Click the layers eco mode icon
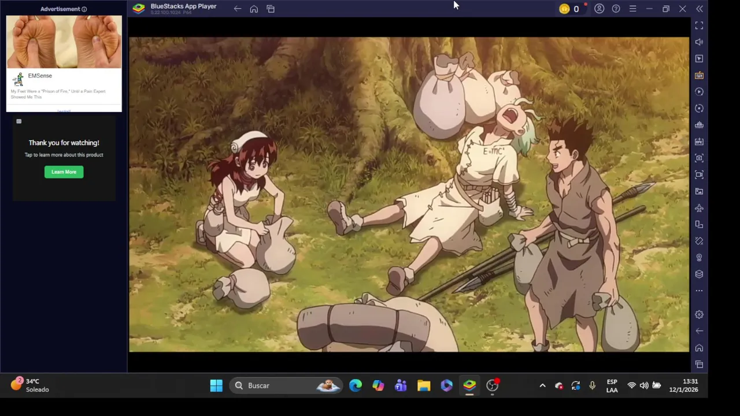Screen dimensions: 740x416 pos(699,274)
